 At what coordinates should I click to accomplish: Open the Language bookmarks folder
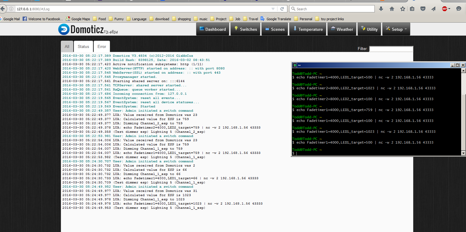136,19
